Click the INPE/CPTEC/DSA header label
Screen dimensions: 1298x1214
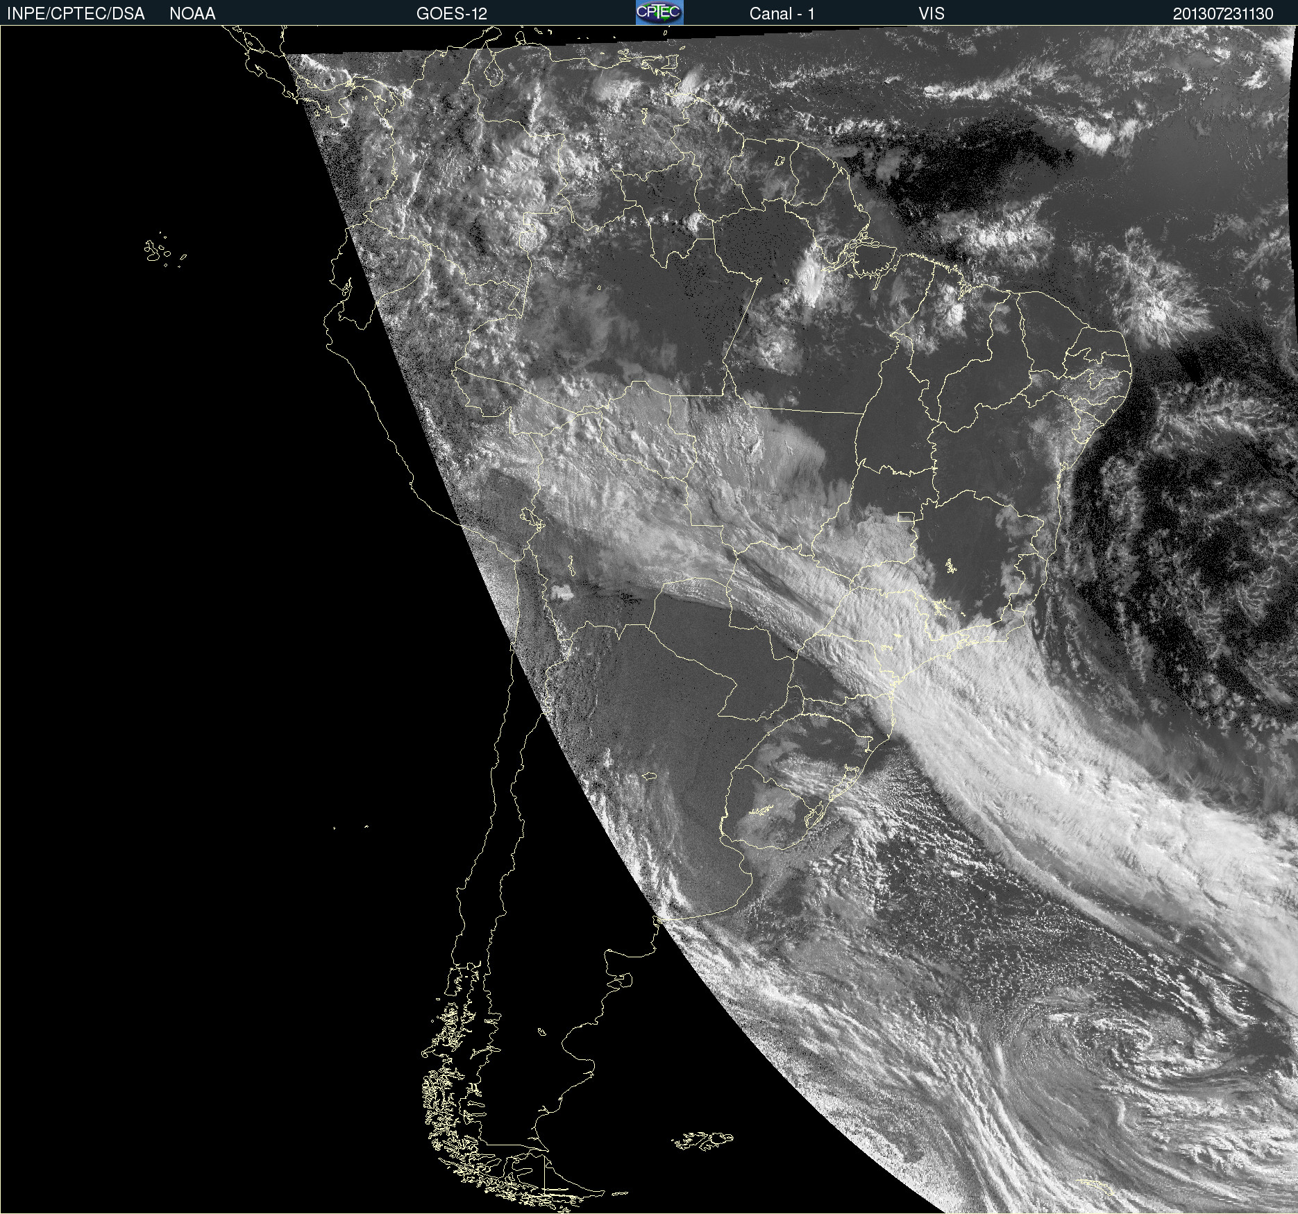point(76,14)
